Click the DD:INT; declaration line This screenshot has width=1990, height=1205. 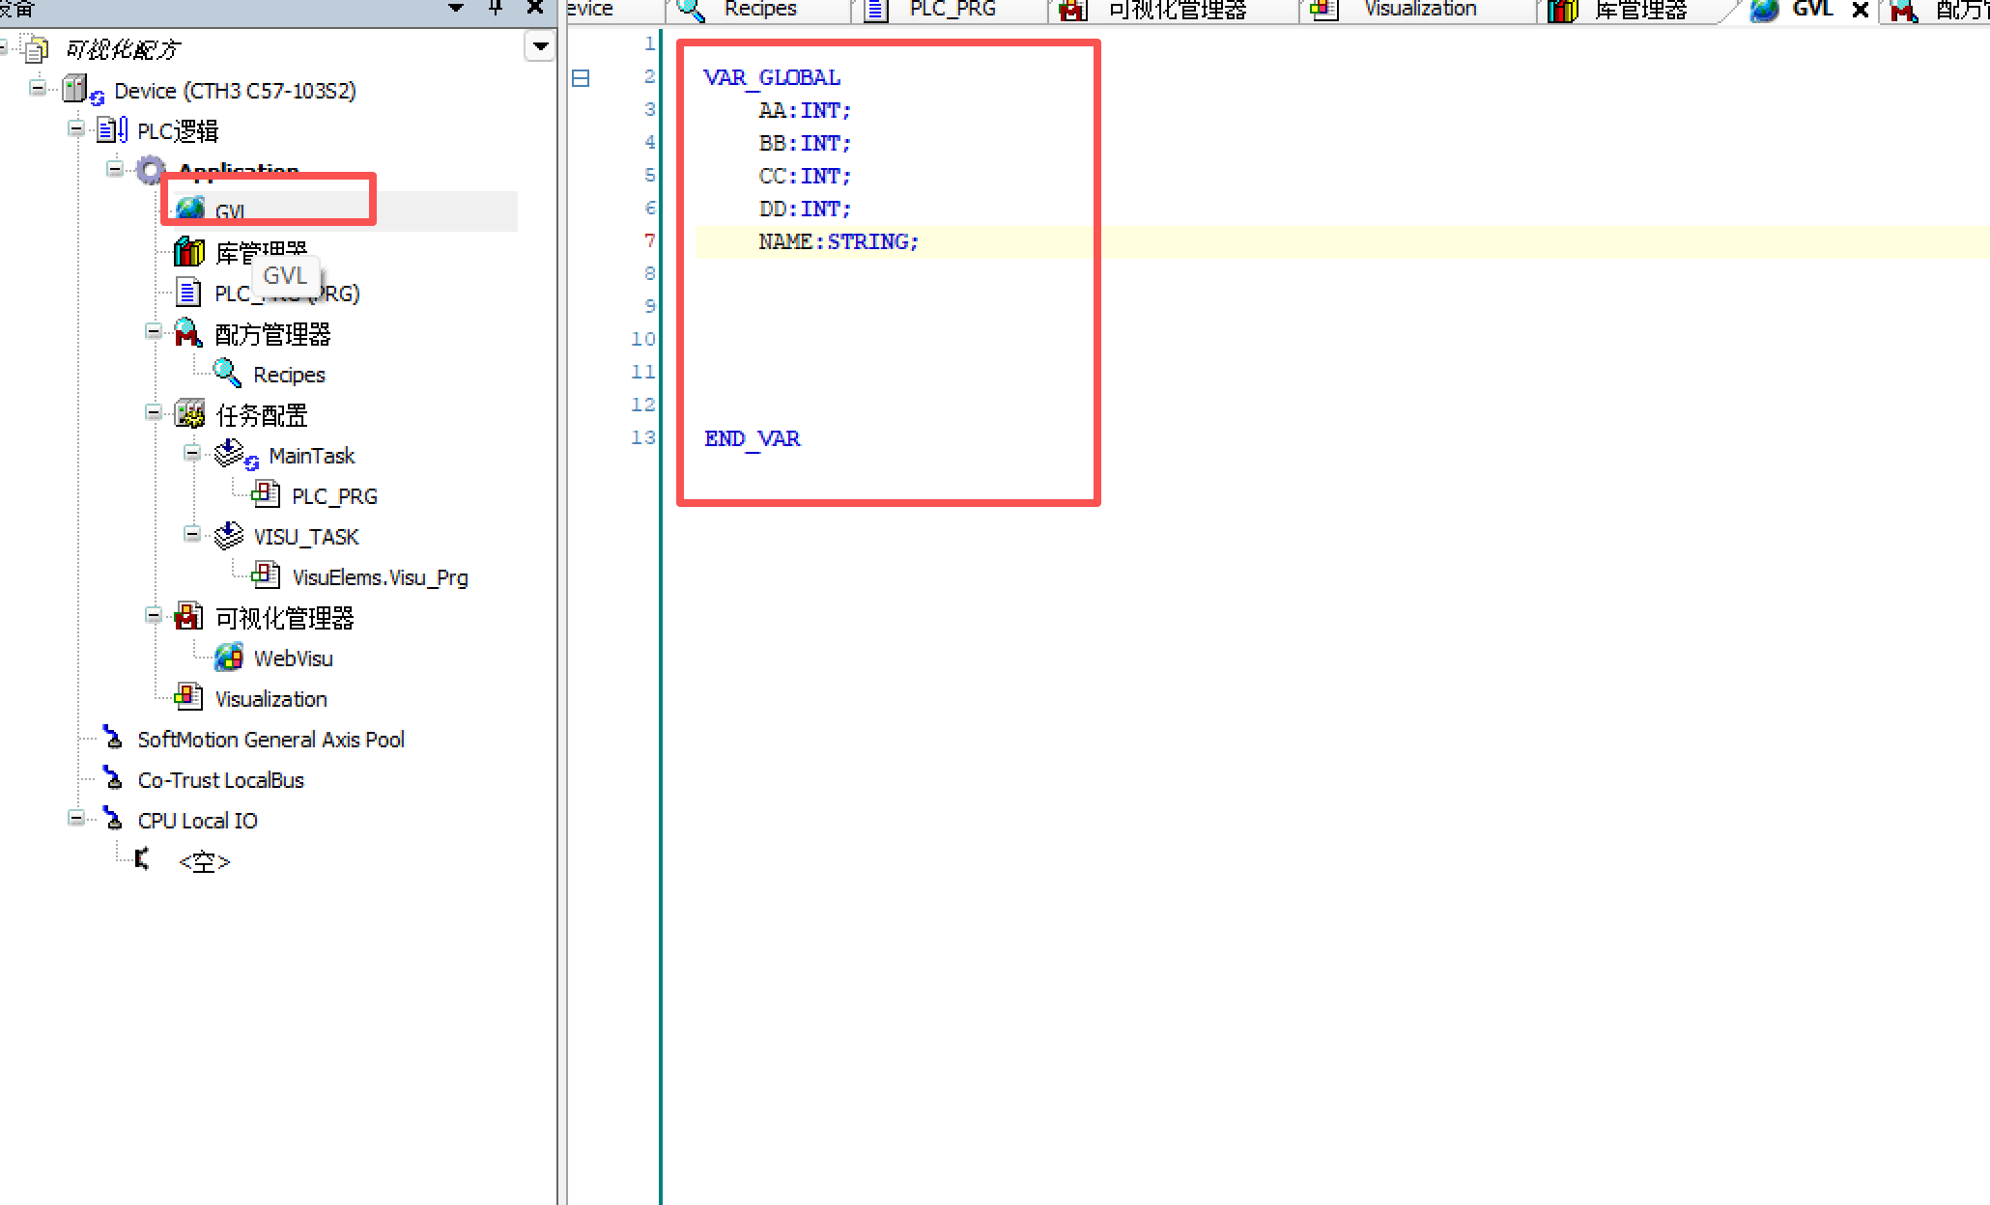[805, 209]
